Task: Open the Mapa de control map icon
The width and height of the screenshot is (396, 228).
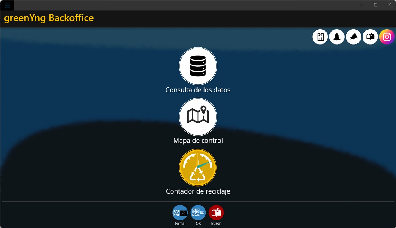Action: pos(198,117)
